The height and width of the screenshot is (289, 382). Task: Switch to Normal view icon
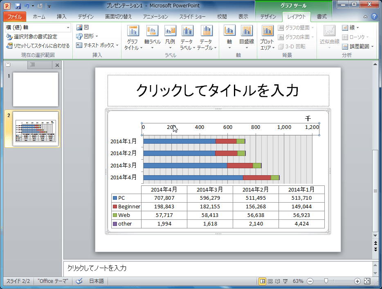tap(263, 281)
